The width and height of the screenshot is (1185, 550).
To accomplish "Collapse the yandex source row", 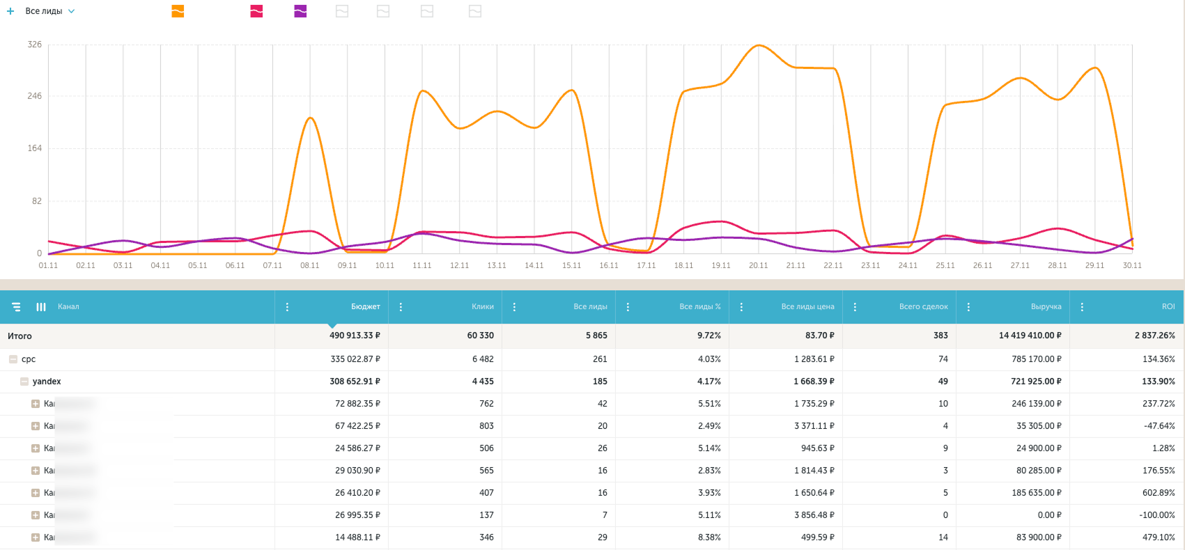I will point(24,382).
